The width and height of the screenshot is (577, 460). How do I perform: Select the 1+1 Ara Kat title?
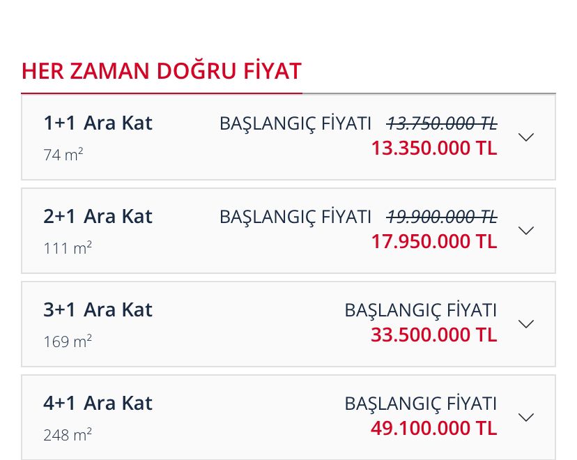click(x=98, y=123)
